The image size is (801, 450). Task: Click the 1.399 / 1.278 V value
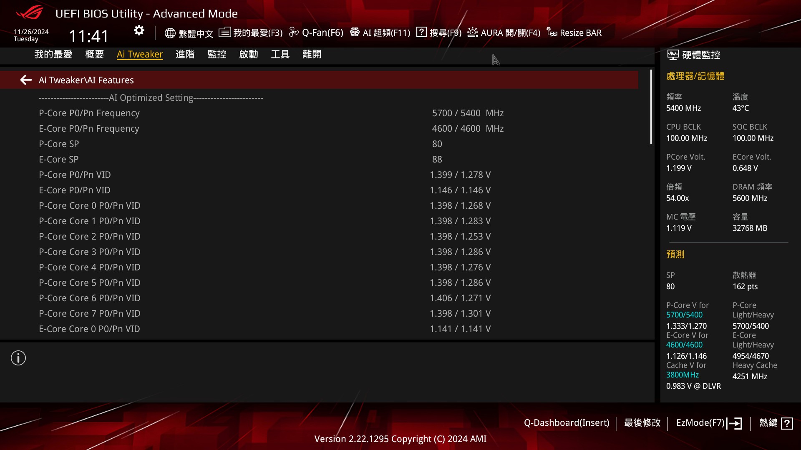(460, 175)
